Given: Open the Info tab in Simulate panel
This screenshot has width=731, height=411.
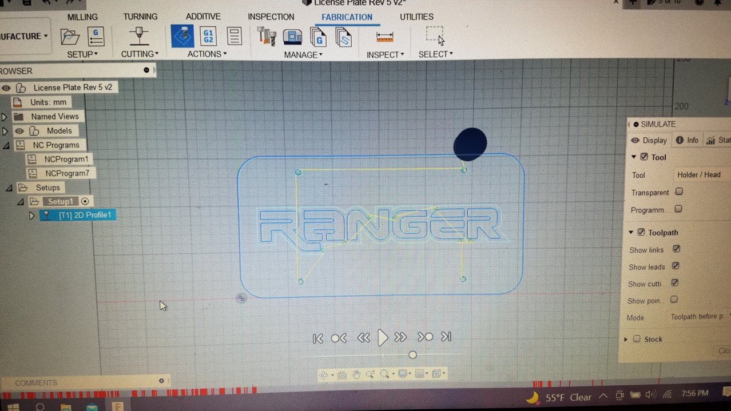Looking at the screenshot, I should click(x=687, y=140).
